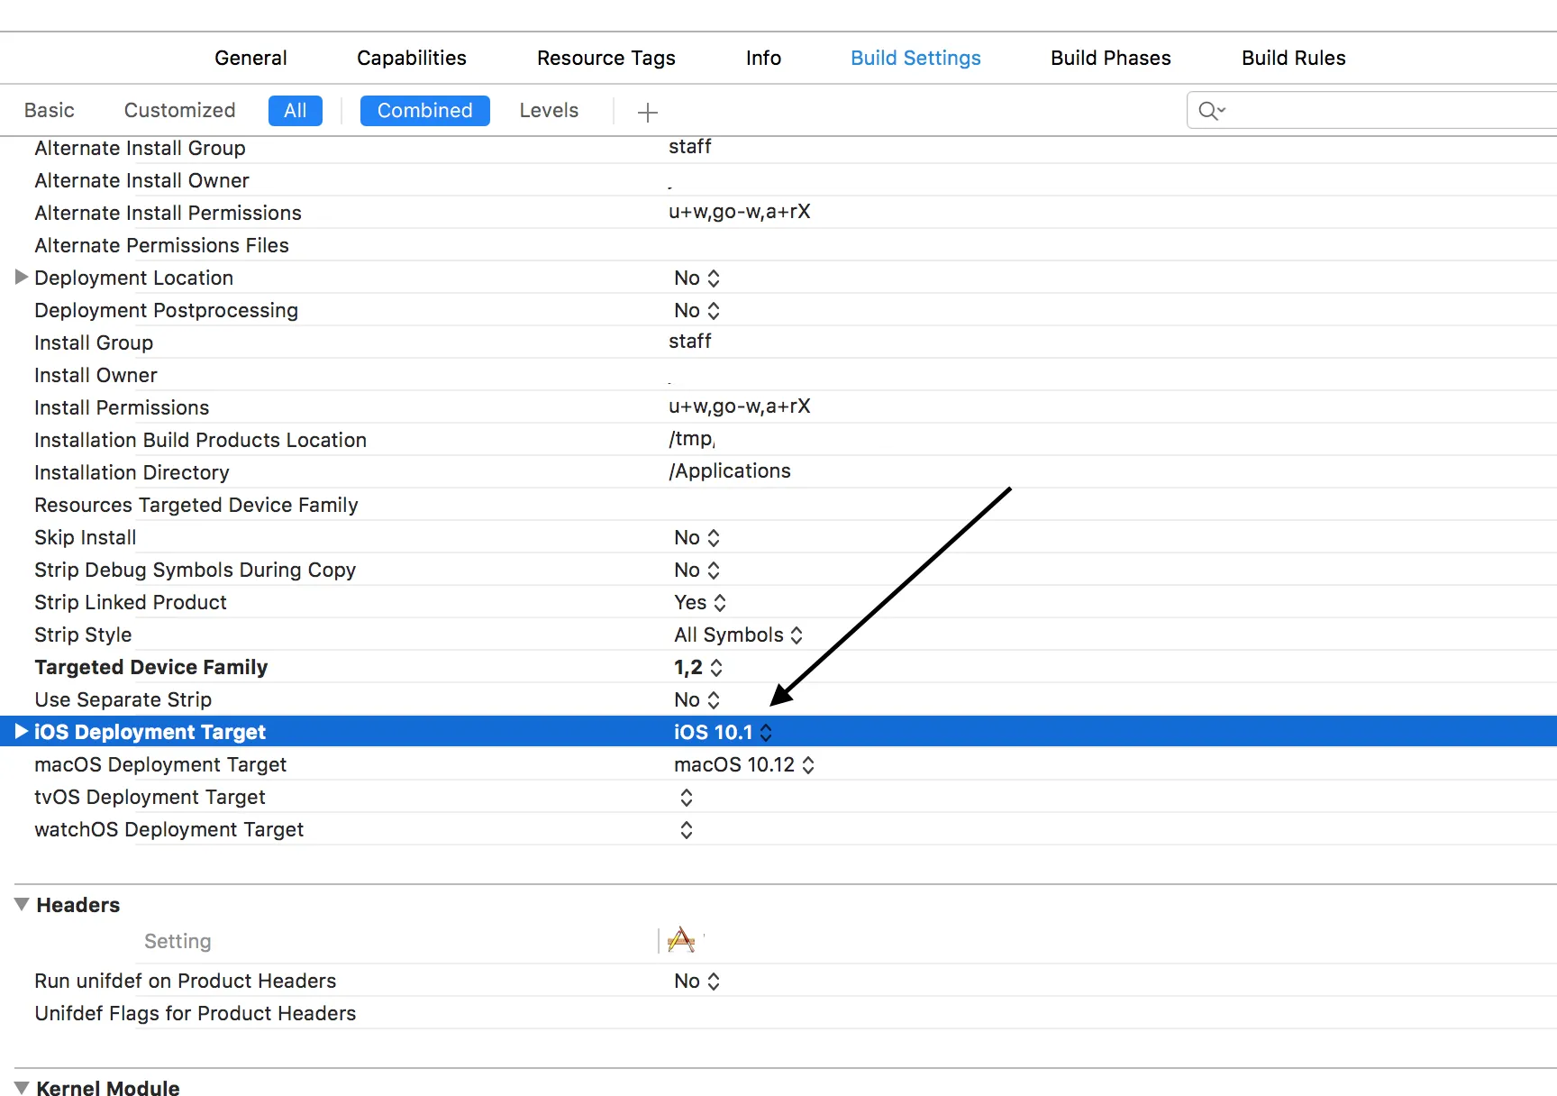Image resolution: width=1557 pixels, height=1096 pixels.
Task: Collapse the Kernel Module section
Action: pyautogui.click(x=22, y=1088)
